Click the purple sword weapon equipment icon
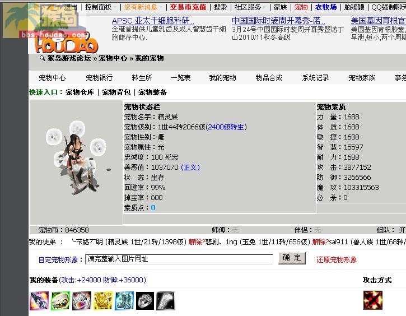The width and height of the screenshot is (406, 316). (39, 301)
